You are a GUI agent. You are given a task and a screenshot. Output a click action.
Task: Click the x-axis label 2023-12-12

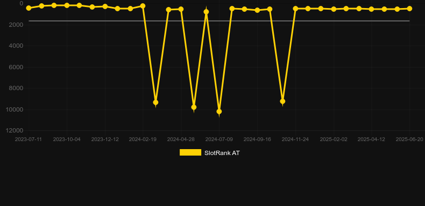point(105,139)
